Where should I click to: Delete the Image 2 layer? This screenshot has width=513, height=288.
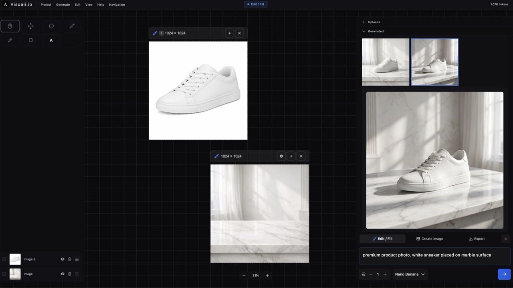click(x=70, y=259)
